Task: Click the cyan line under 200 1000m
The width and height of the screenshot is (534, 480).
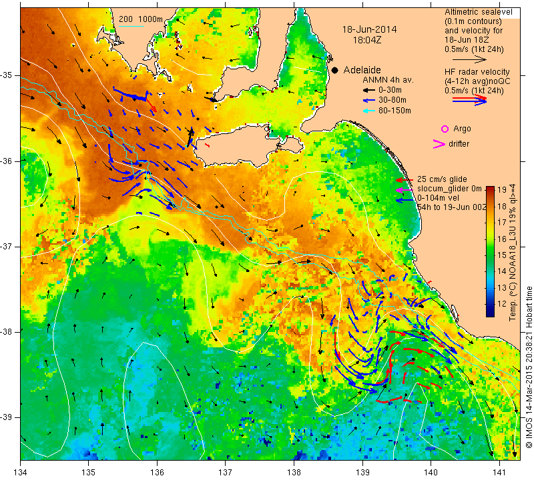Action: point(131,26)
